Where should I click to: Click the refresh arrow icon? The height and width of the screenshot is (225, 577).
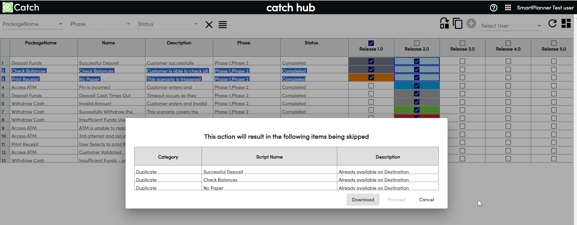[552, 24]
